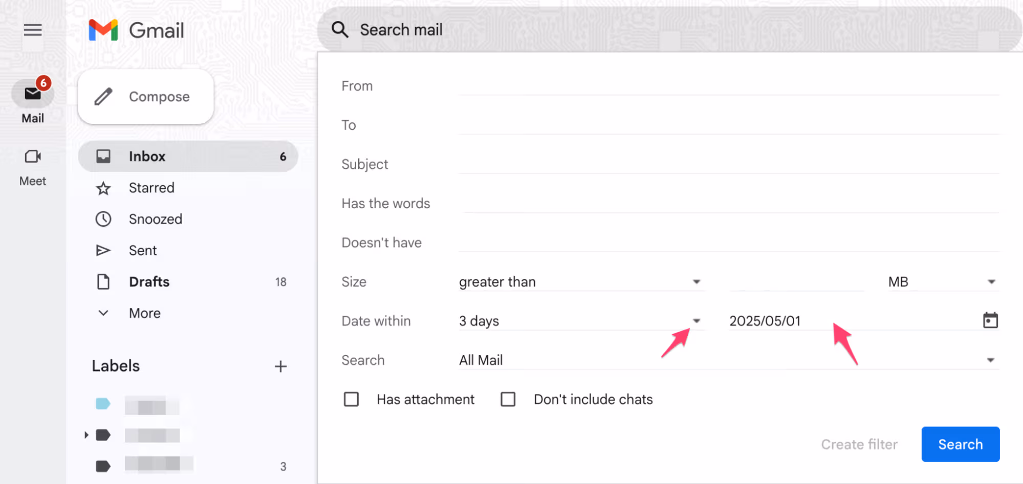Click the Gmail logo
The height and width of the screenshot is (484, 1023).
(136, 30)
